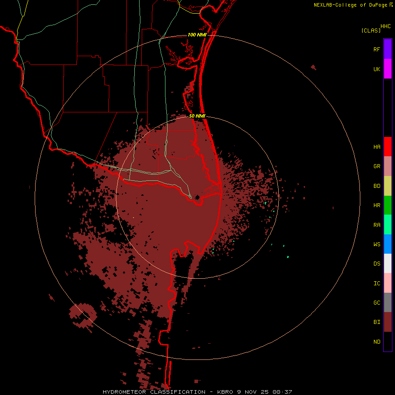Select the GC gray legend swatch
This screenshot has width=395, height=395.
pos(388,302)
